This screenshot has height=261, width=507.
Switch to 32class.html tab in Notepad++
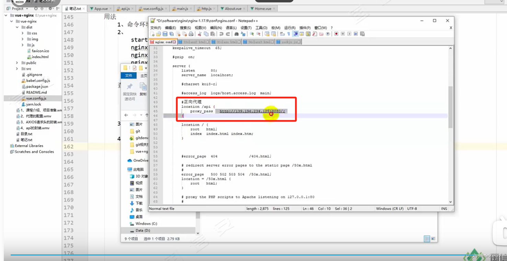(x=227, y=42)
